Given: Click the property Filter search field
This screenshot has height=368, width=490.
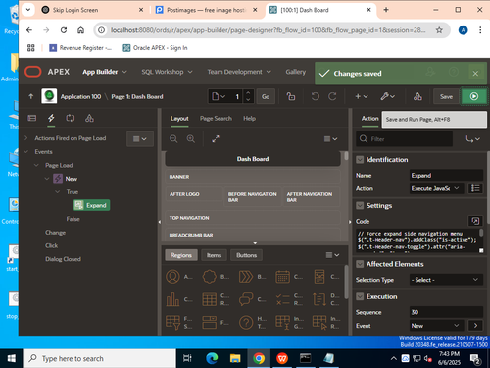Looking at the screenshot, I should pyautogui.click(x=405, y=139).
